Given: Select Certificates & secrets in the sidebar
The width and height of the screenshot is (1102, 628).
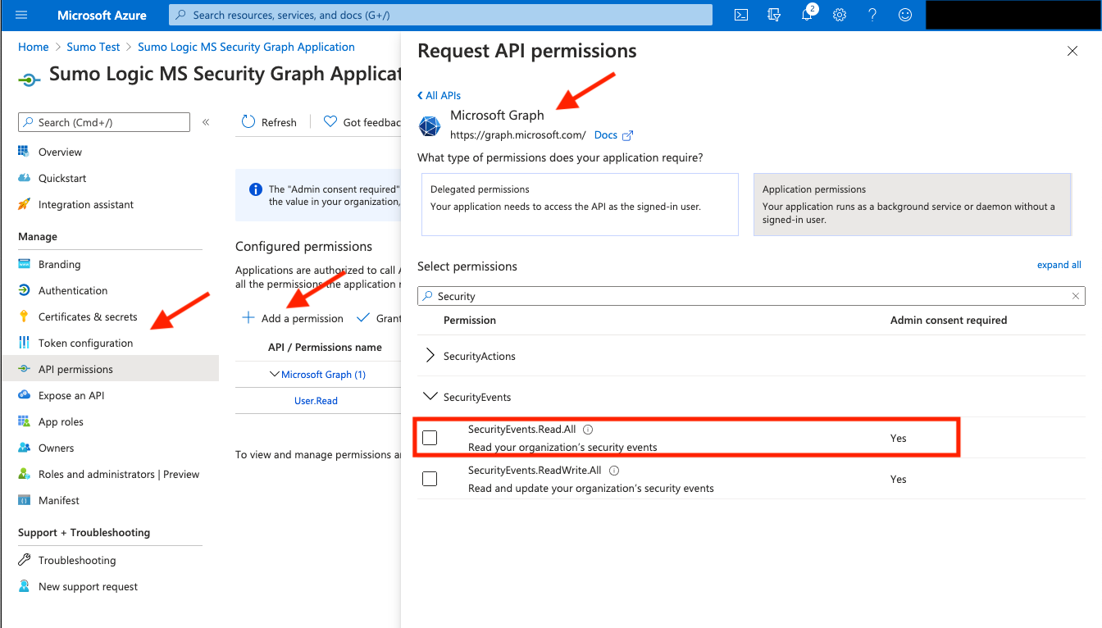Looking at the screenshot, I should click(84, 316).
